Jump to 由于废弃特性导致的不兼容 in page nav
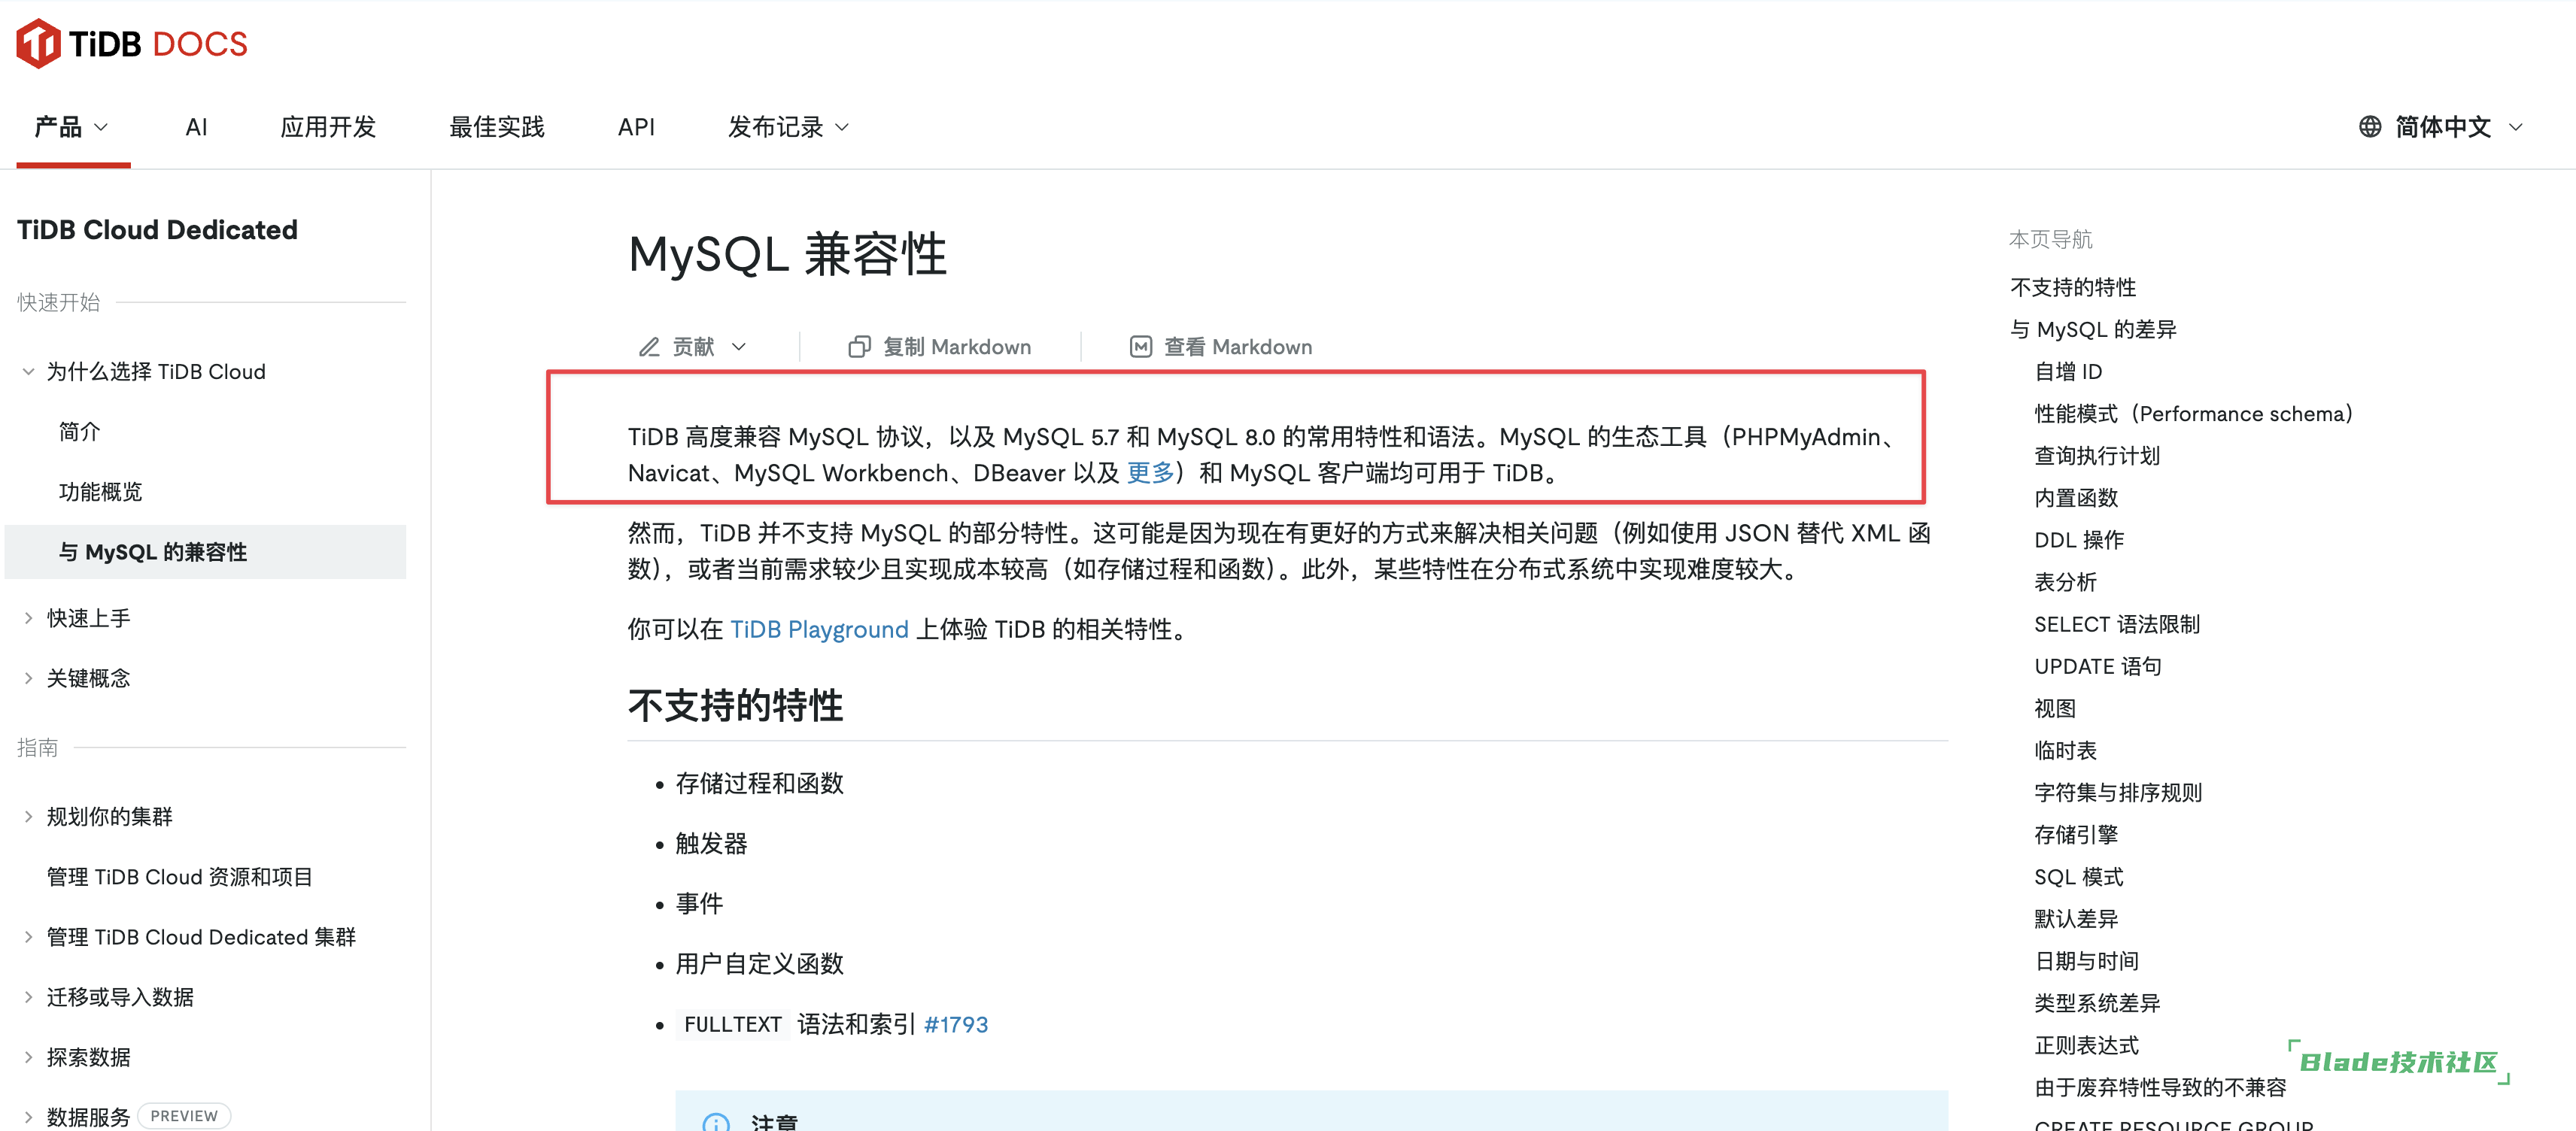 point(2160,1088)
